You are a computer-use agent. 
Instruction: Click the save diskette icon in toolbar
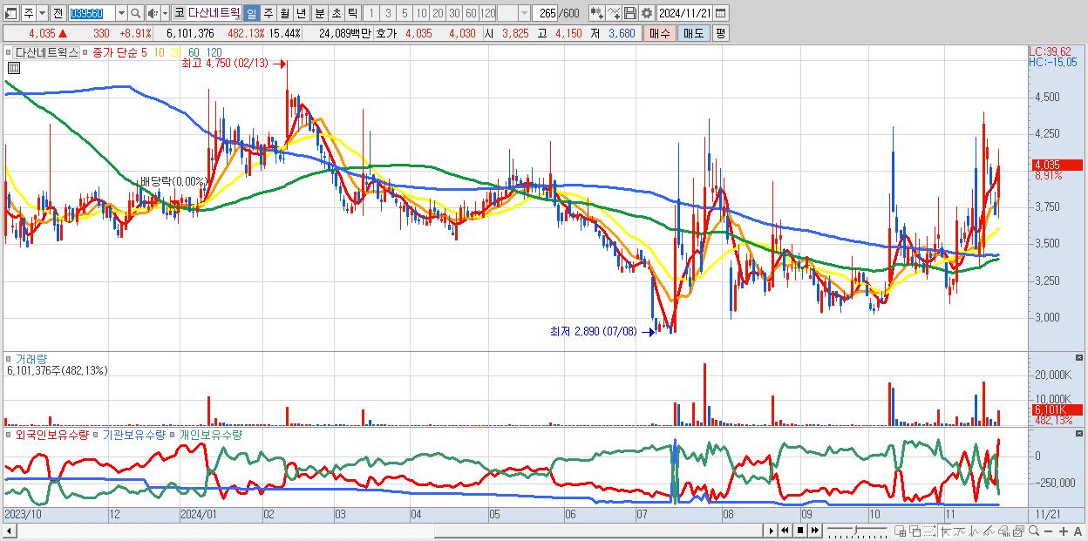[630, 13]
